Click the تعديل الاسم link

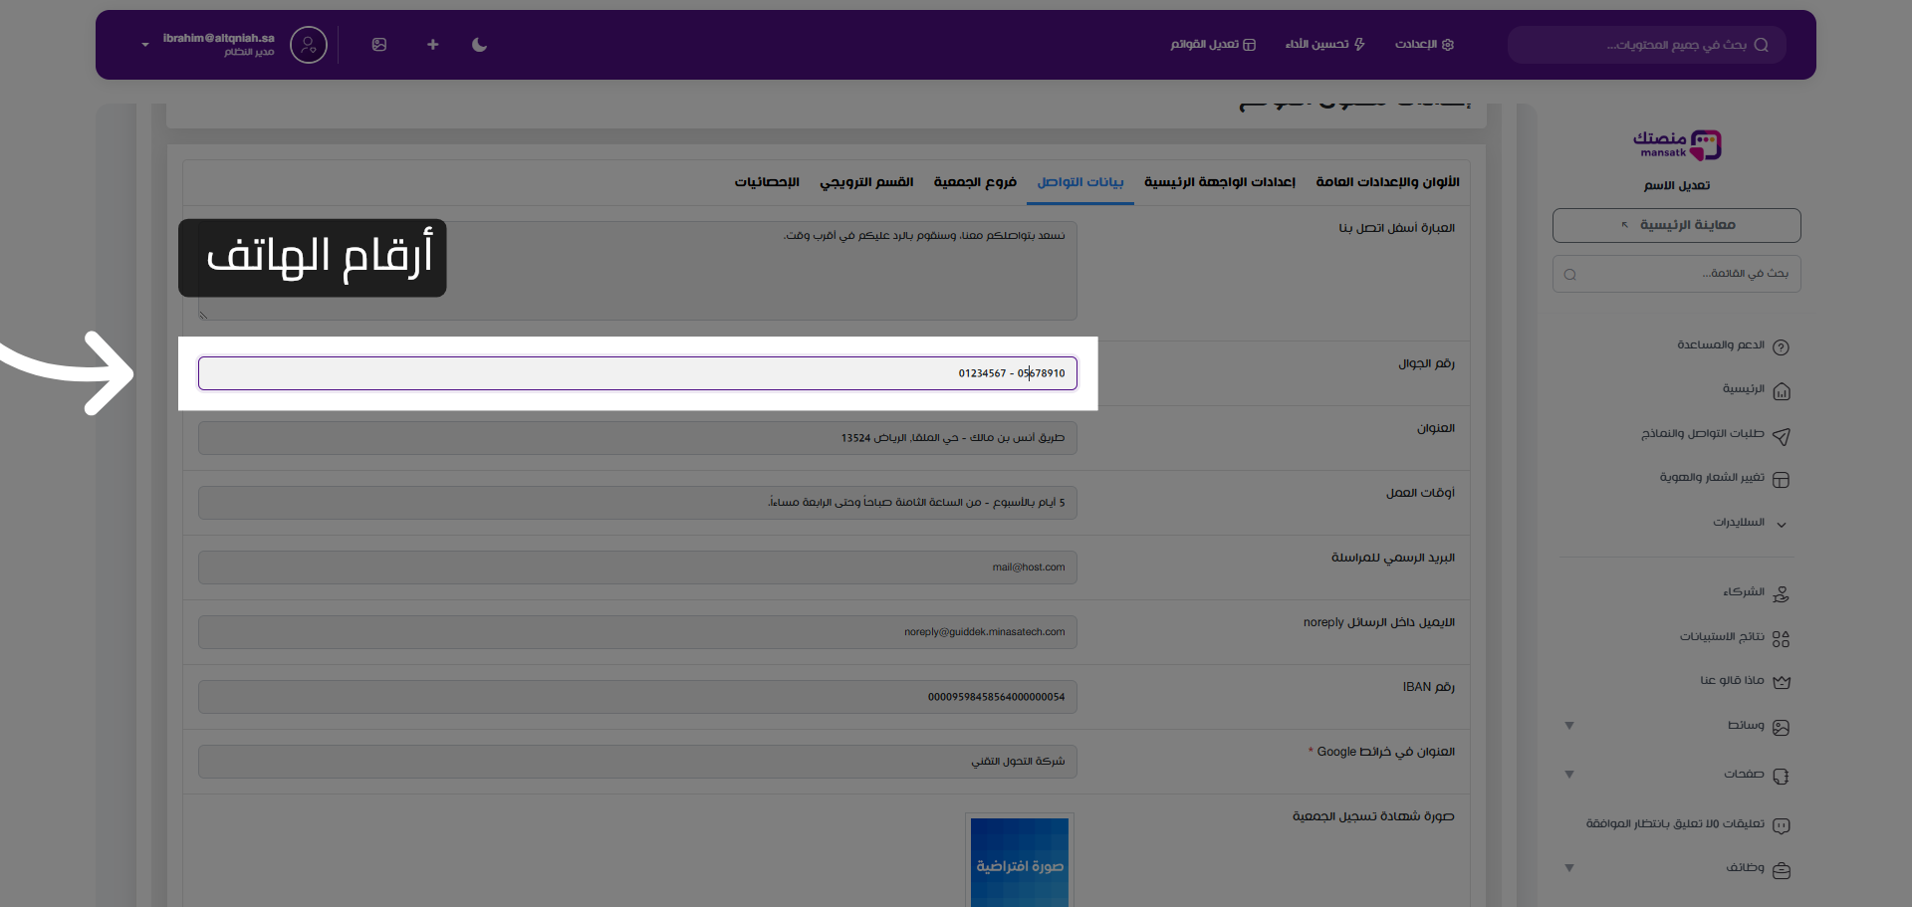pos(1676,186)
